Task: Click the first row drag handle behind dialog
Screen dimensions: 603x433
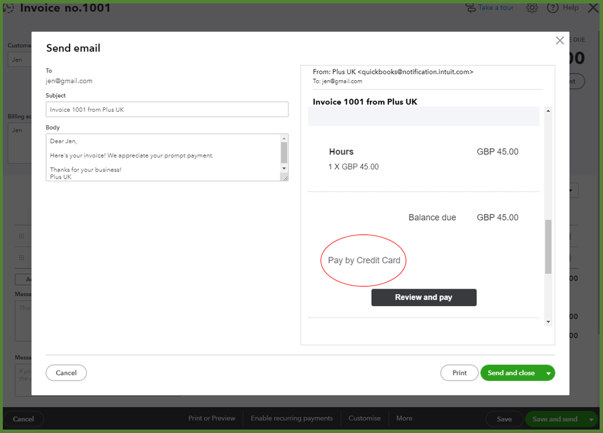Action: [x=22, y=236]
